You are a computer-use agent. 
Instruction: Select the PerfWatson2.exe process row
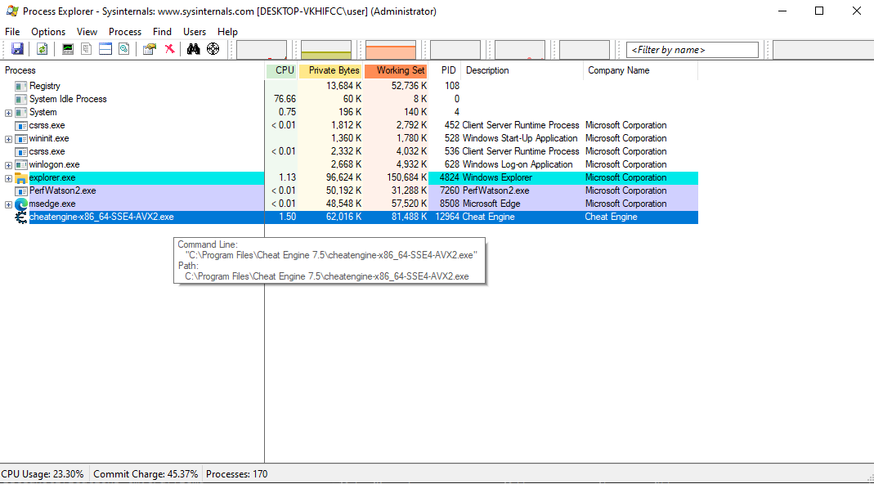pyautogui.click(x=62, y=190)
